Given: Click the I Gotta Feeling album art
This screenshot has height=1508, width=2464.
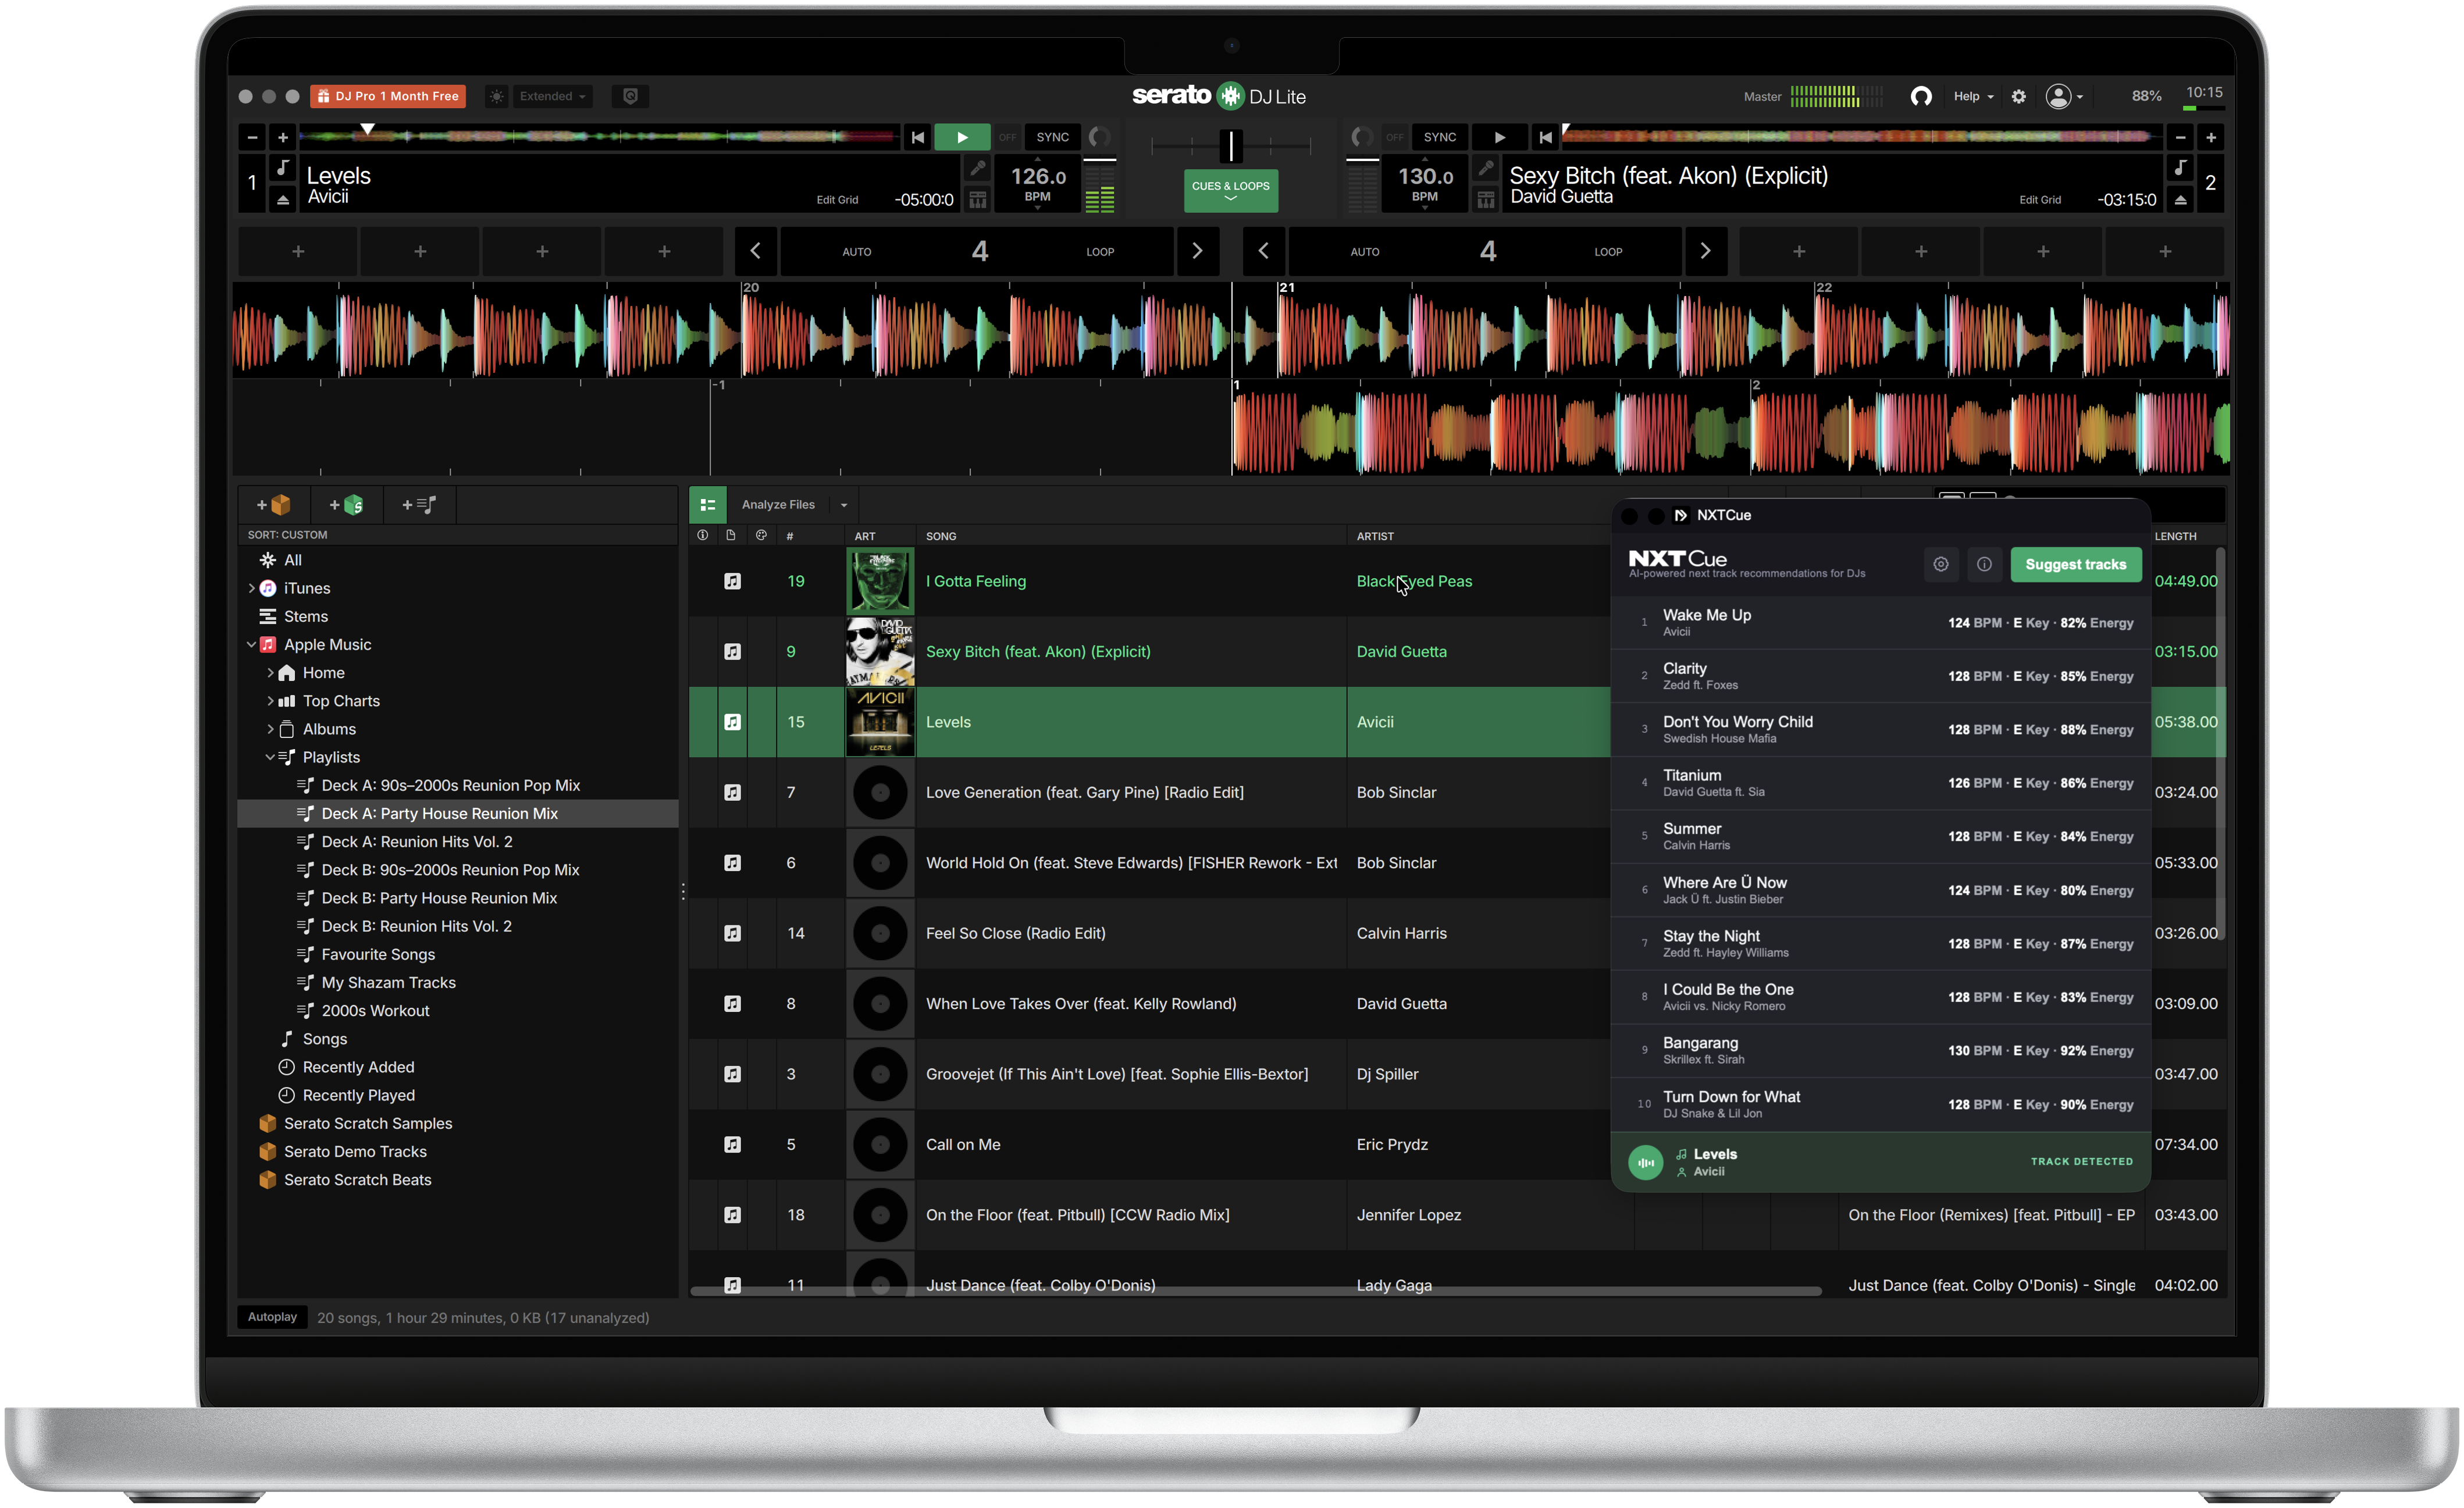Looking at the screenshot, I should (880, 581).
